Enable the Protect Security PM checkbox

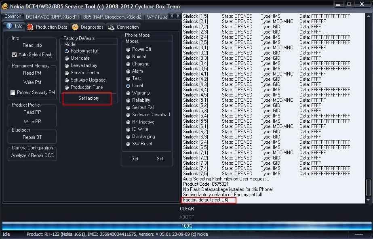(13, 92)
